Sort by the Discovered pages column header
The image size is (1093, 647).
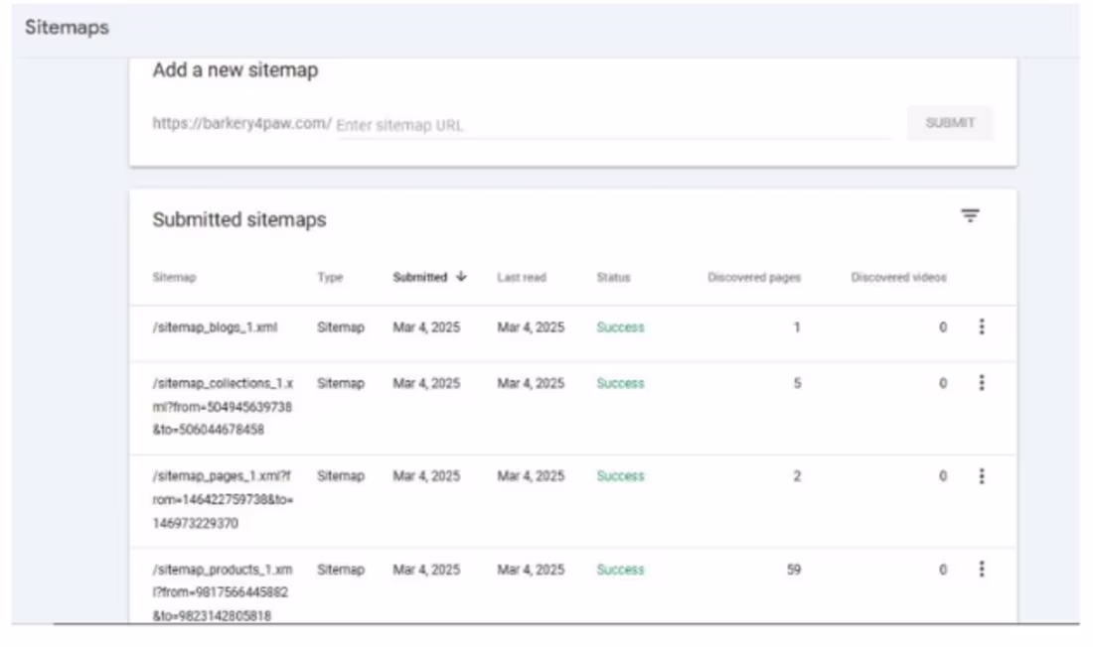pos(754,277)
